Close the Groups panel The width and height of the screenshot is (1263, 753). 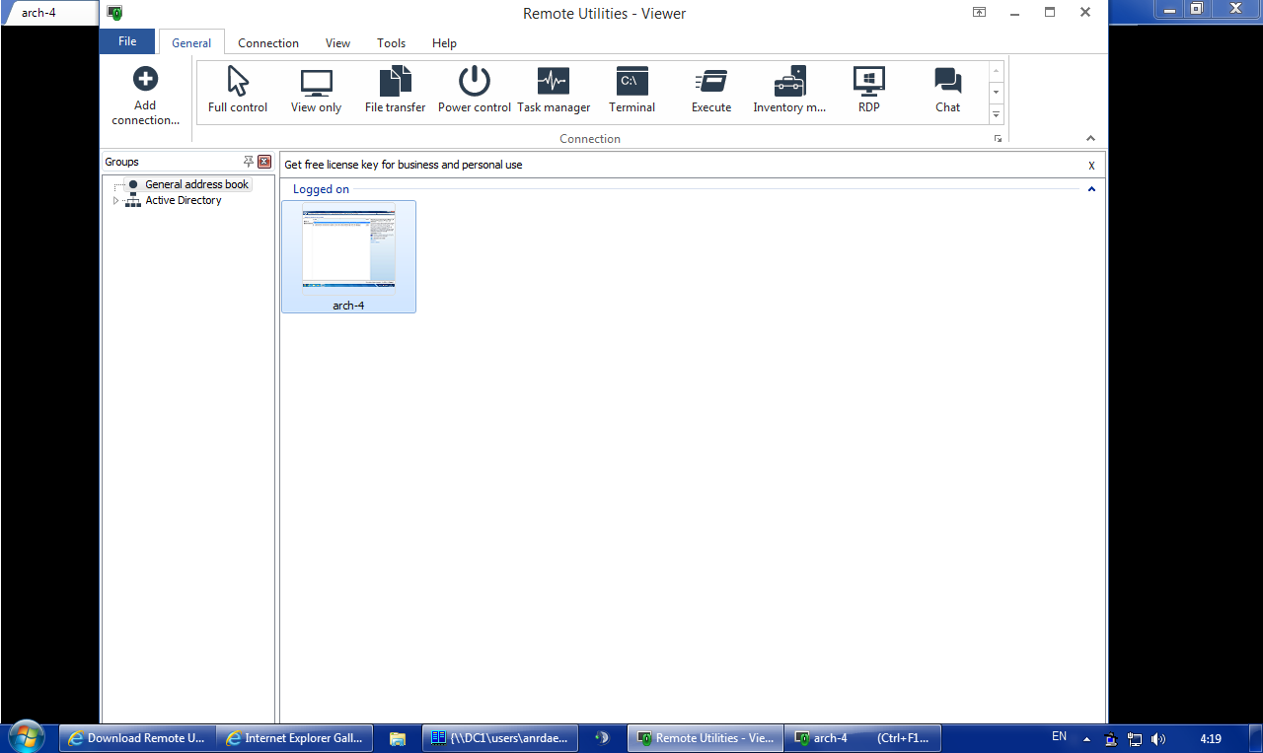(264, 162)
